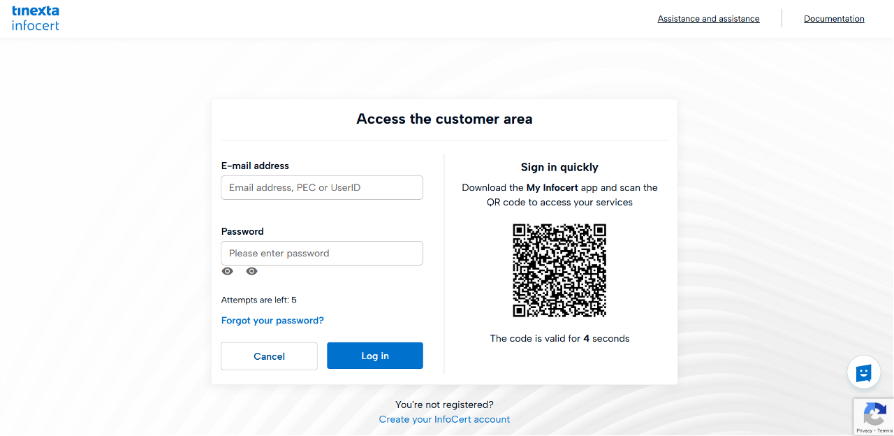Click the reCAPTCHA Termini link
Viewport: 894px width, 436px height.
pos(884,431)
